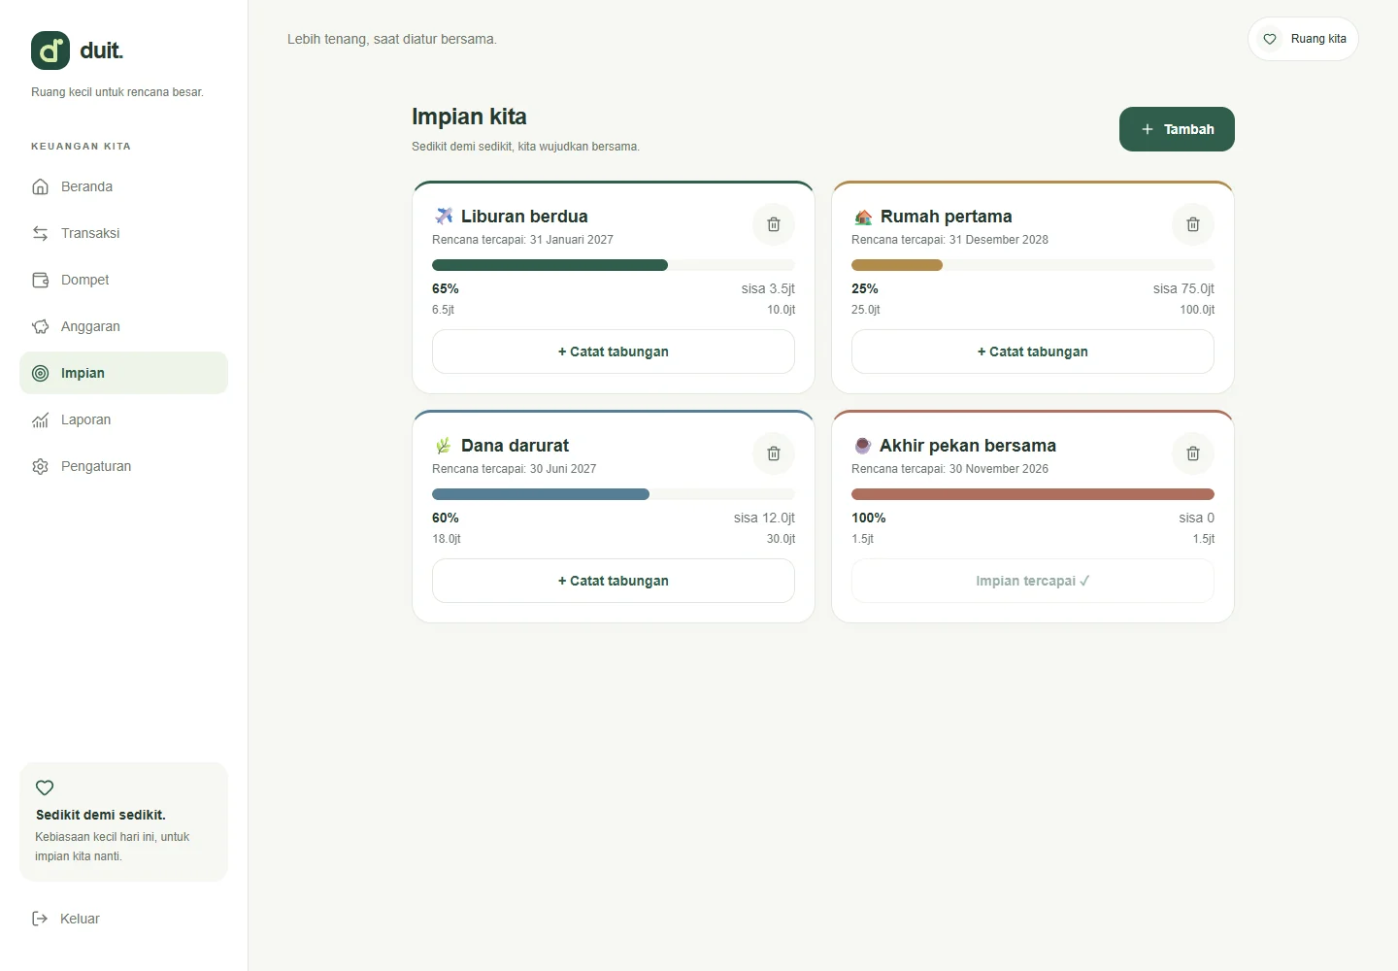Click the Transaksi arrows icon
Viewport: 1398px width, 971px height.
(x=41, y=233)
